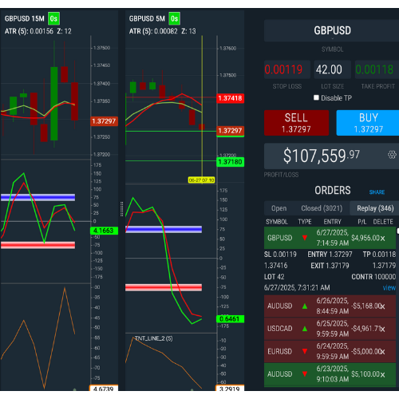The image size is (399, 399).
Task: Click the 1.37297 price label on 15M chart
Action: [x=104, y=121]
